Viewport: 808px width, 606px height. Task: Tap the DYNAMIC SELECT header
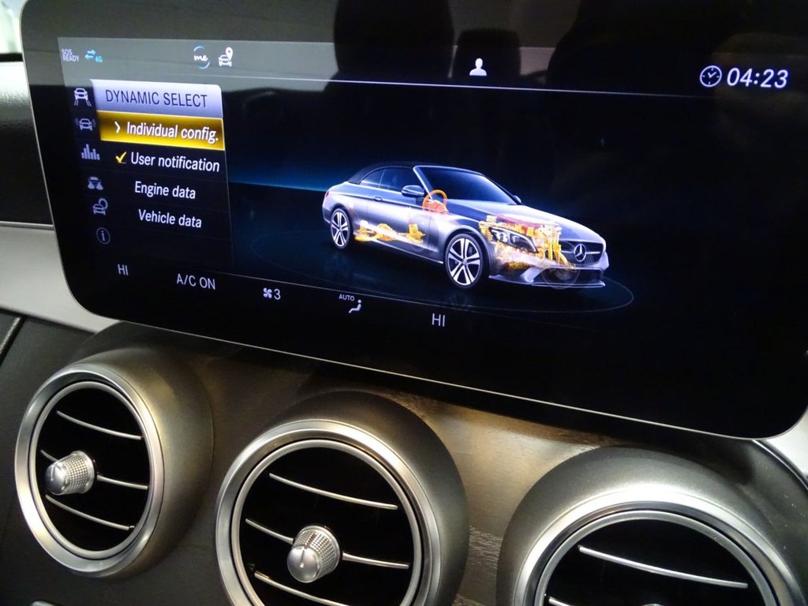[x=156, y=99]
